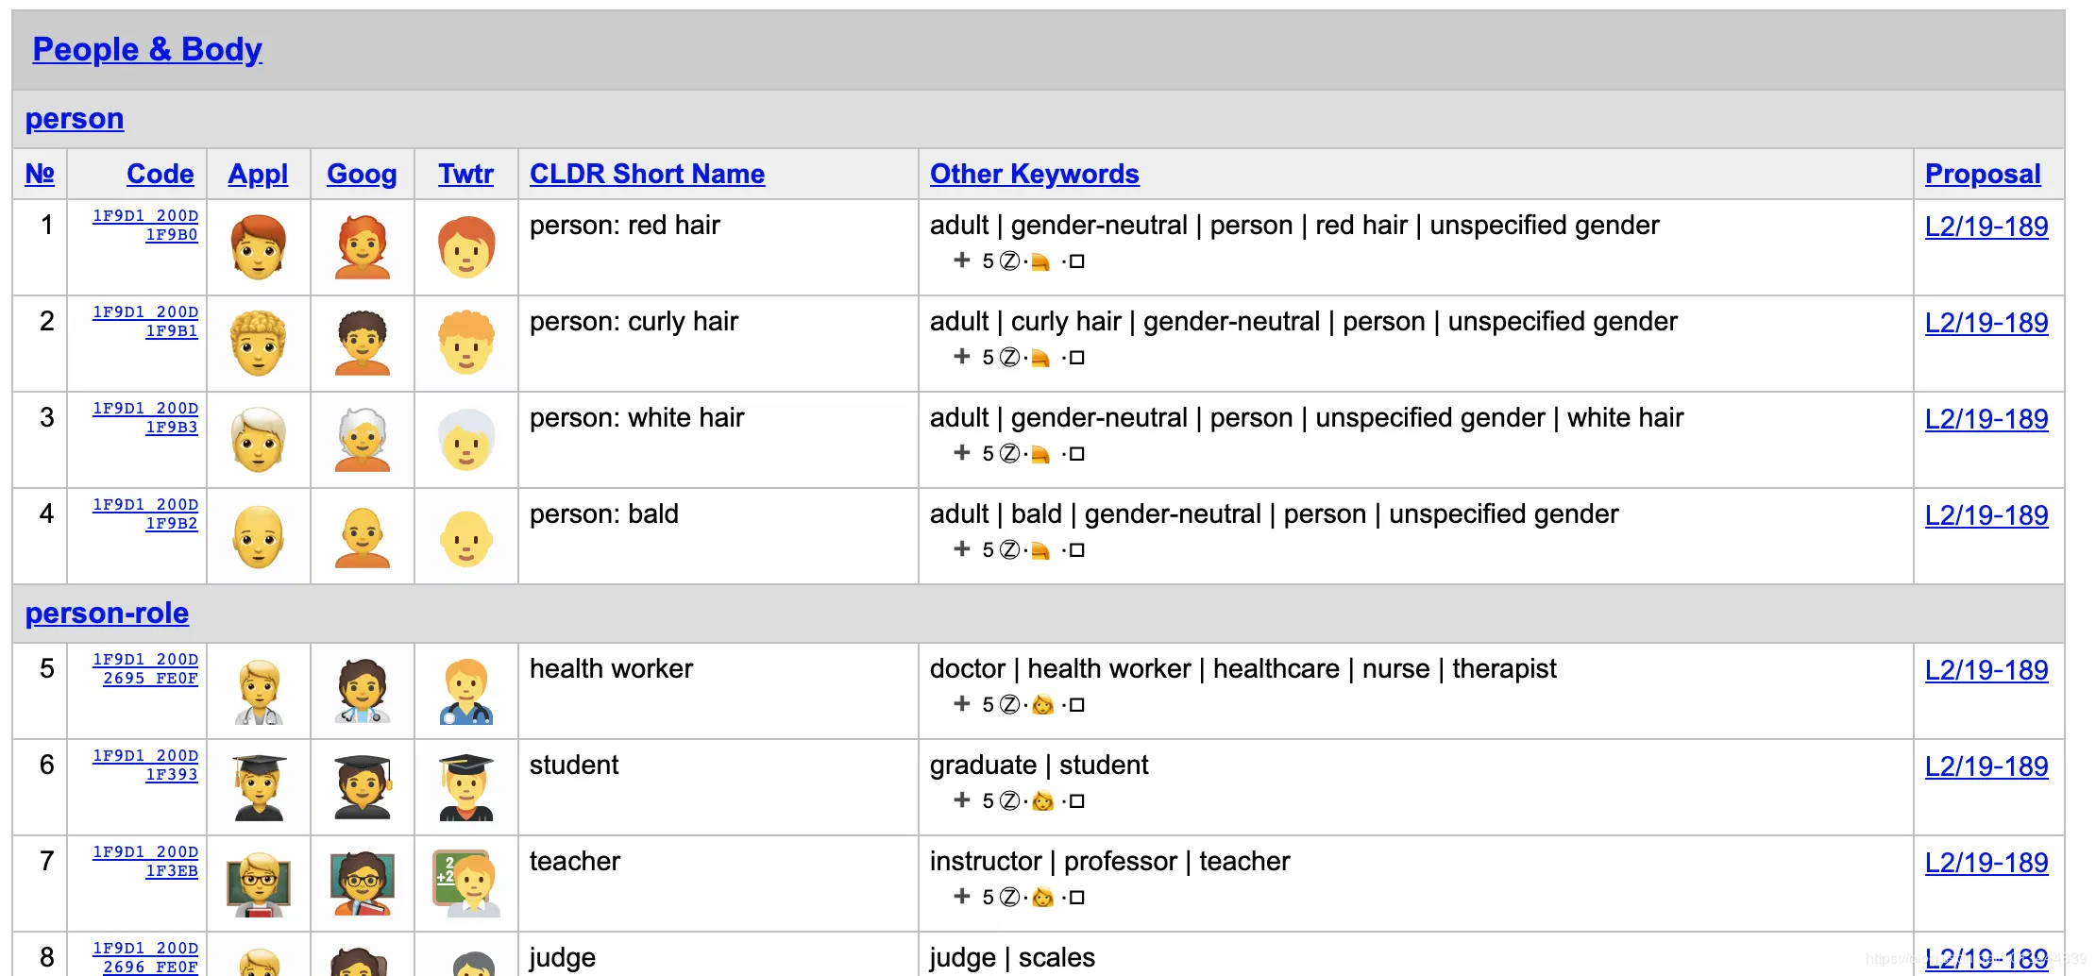
Task: Pick the Apple white hair person emoji
Action: (259, 440)
